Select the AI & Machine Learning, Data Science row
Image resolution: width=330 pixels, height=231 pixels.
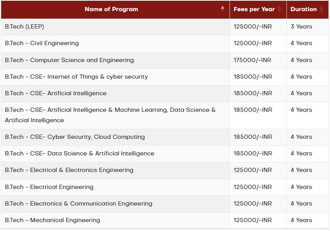[x=165, y=115]
